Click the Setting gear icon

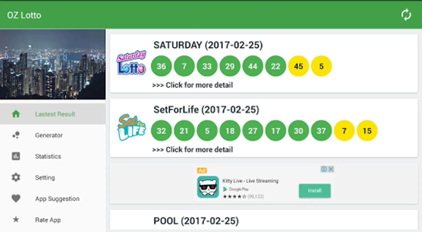pyautogui.click(x=16, y=177)
